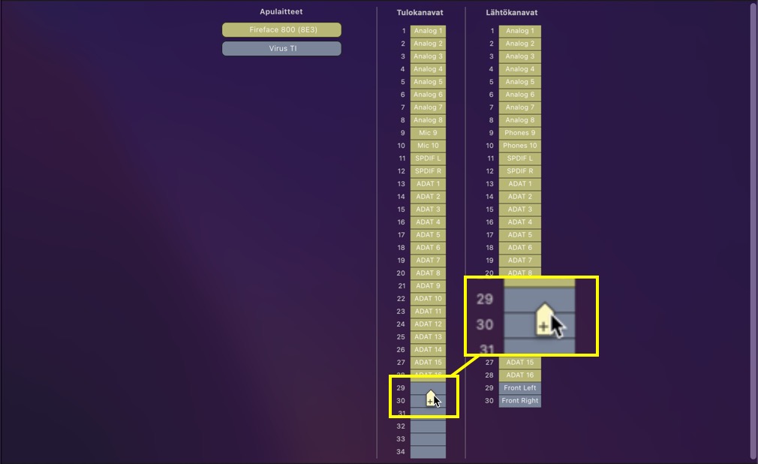Click the empty input channel slot 34

click(428, 452)
